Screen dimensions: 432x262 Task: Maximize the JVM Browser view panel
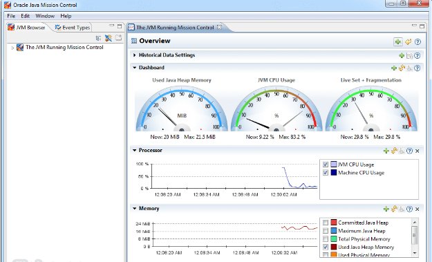click(120, 26)
